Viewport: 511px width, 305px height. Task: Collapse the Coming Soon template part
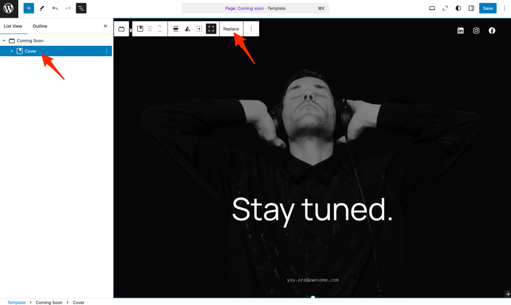pyautogui.click(x=4, y=41)
